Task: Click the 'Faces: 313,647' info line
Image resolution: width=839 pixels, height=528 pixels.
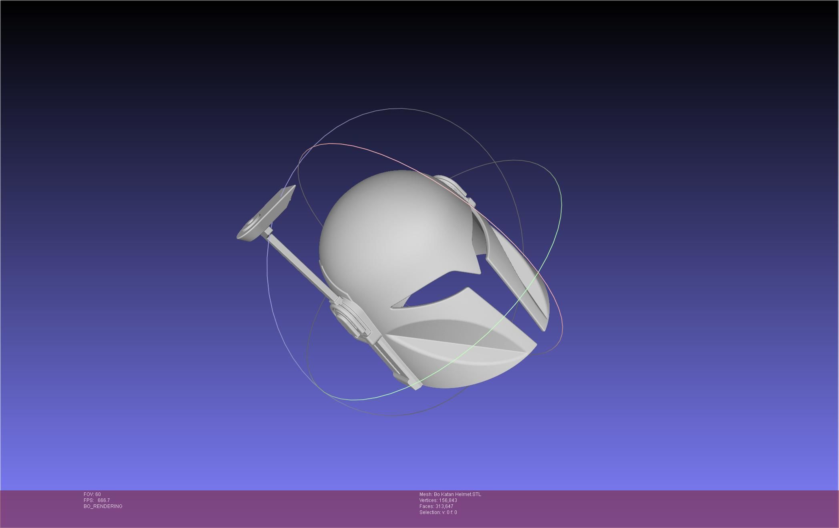Action: [x=436, y=506]
